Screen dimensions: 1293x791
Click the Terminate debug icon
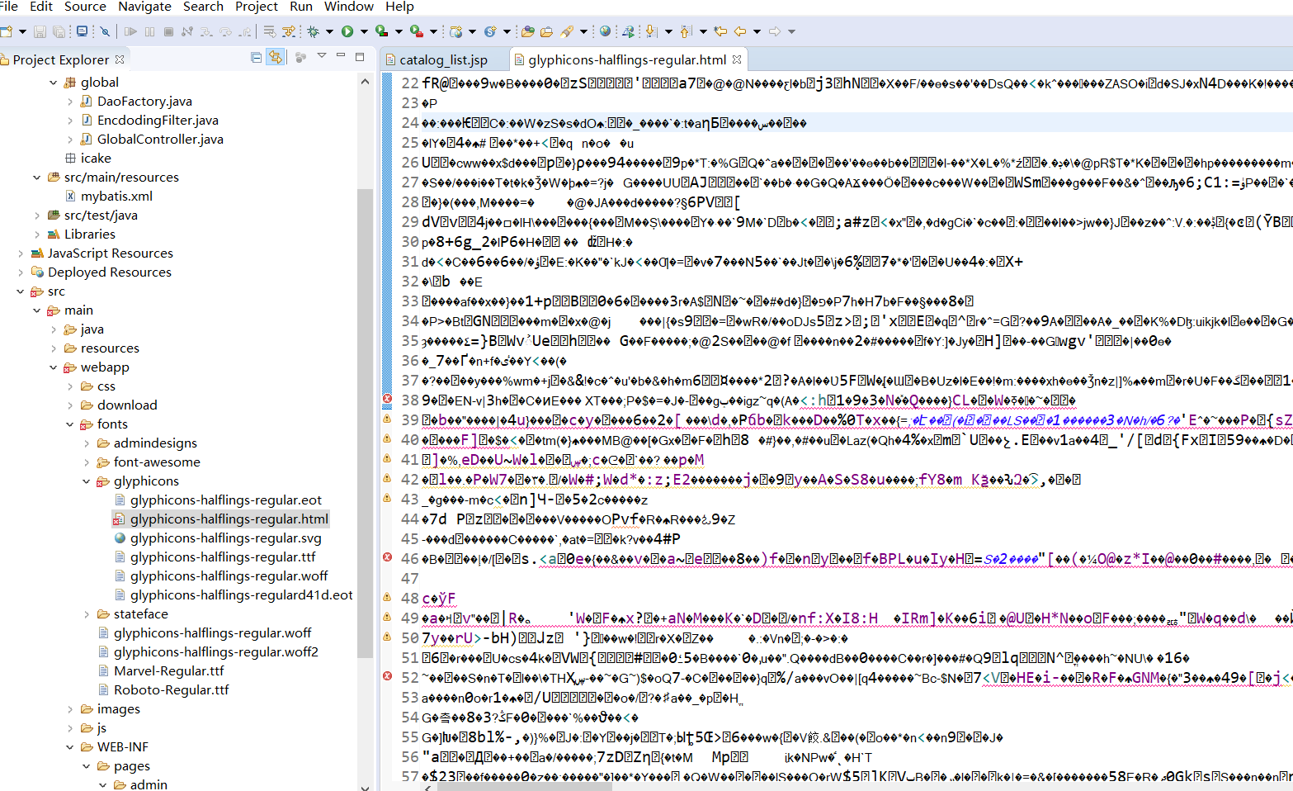pyautogui.click(x=168, y=31)
